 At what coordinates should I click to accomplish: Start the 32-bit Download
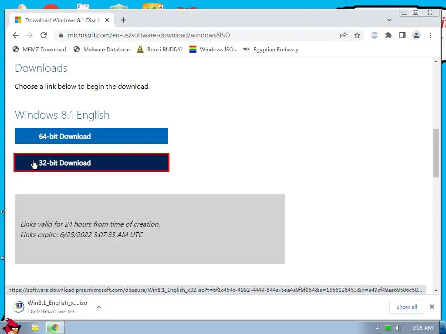91,163
